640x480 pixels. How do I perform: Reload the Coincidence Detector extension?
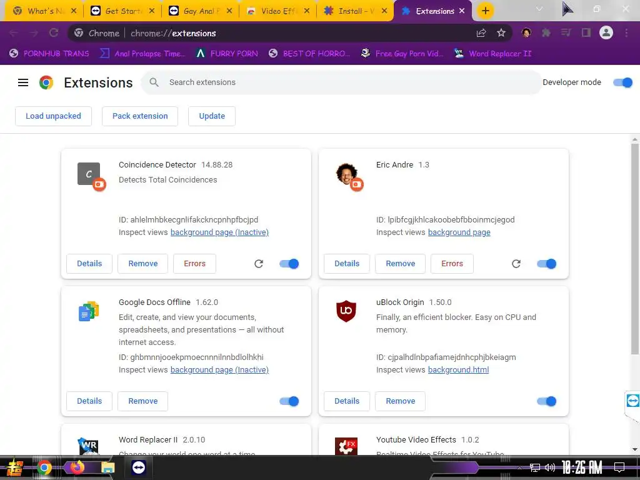(259, 264)
